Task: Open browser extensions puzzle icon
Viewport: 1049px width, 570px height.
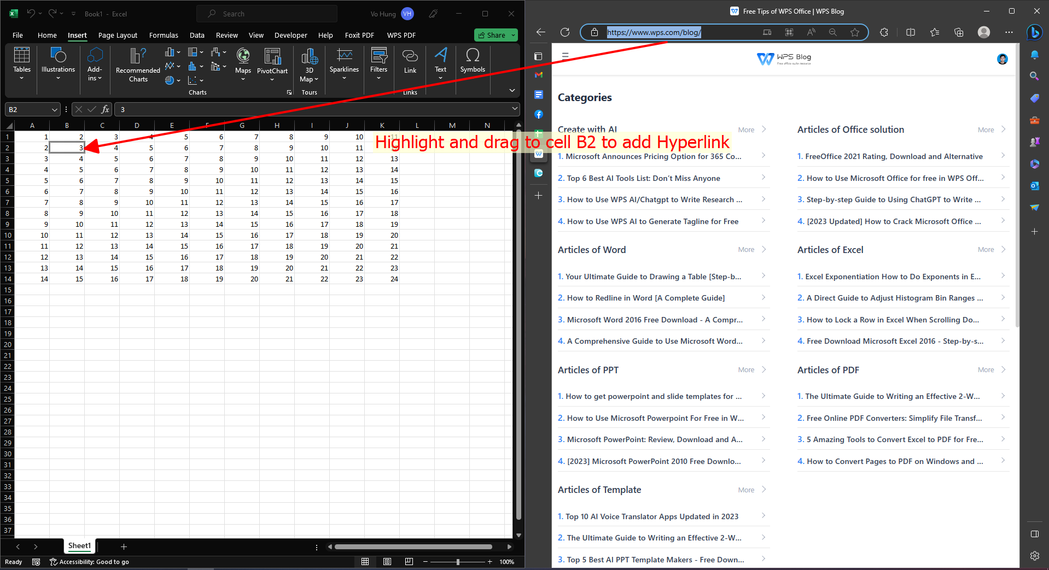Action: coord(884,32)
